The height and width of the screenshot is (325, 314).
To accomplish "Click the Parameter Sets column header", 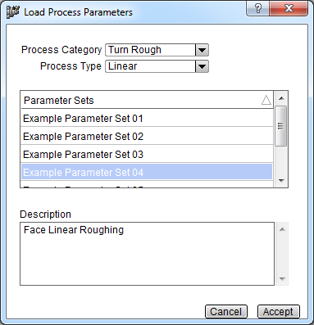I will (x=147, y=100).
